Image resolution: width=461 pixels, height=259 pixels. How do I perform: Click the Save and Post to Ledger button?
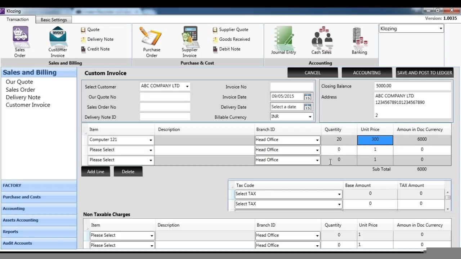[x=424, y=73]
